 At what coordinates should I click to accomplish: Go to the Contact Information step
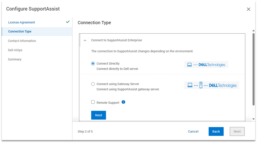pos(22,41)
